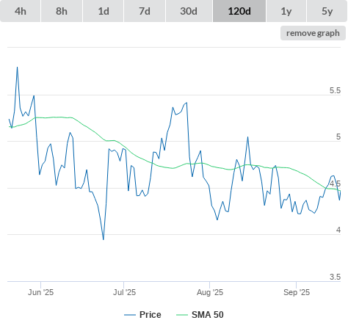
Task: Click the Jun '25 axis marker
Action: 40,292
